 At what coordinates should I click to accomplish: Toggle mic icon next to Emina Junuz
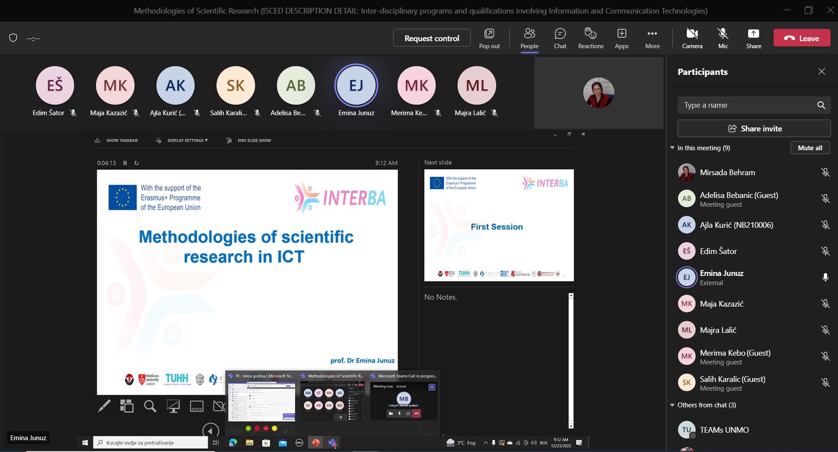tap(825, 278)
